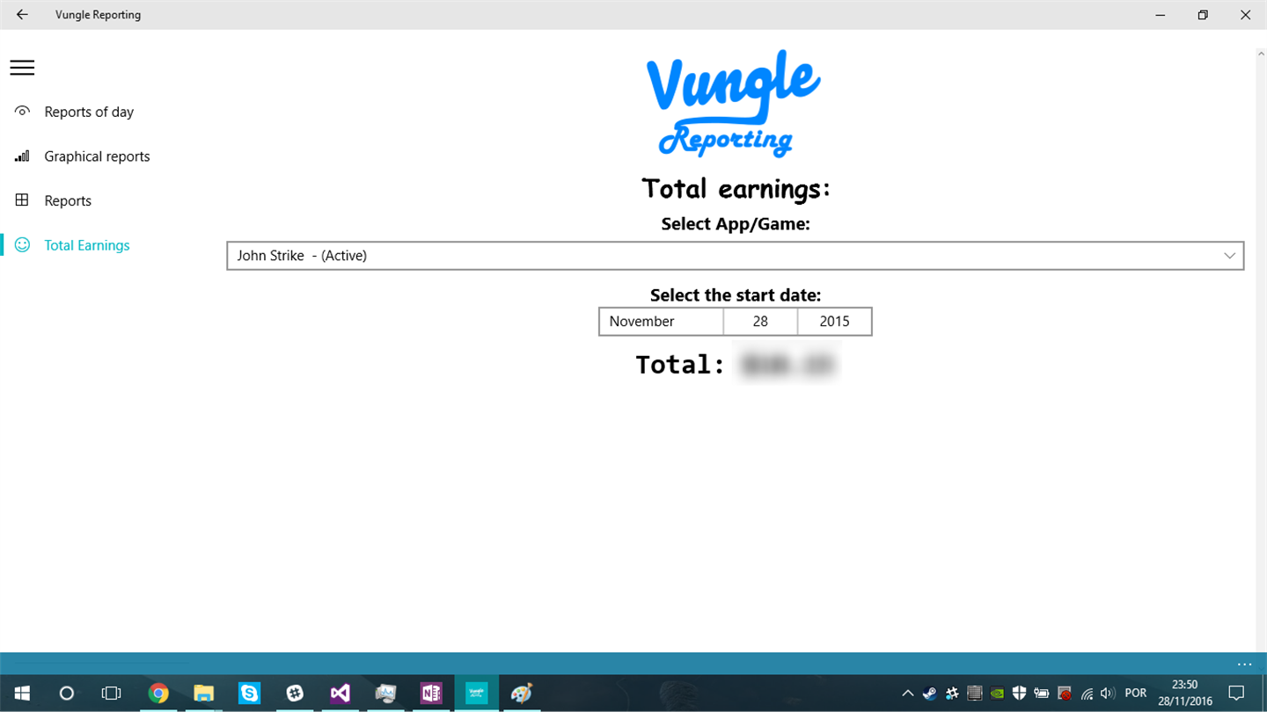Open Reports of day page
Viewport: 1267px width, 712px height.
point(89,112)
